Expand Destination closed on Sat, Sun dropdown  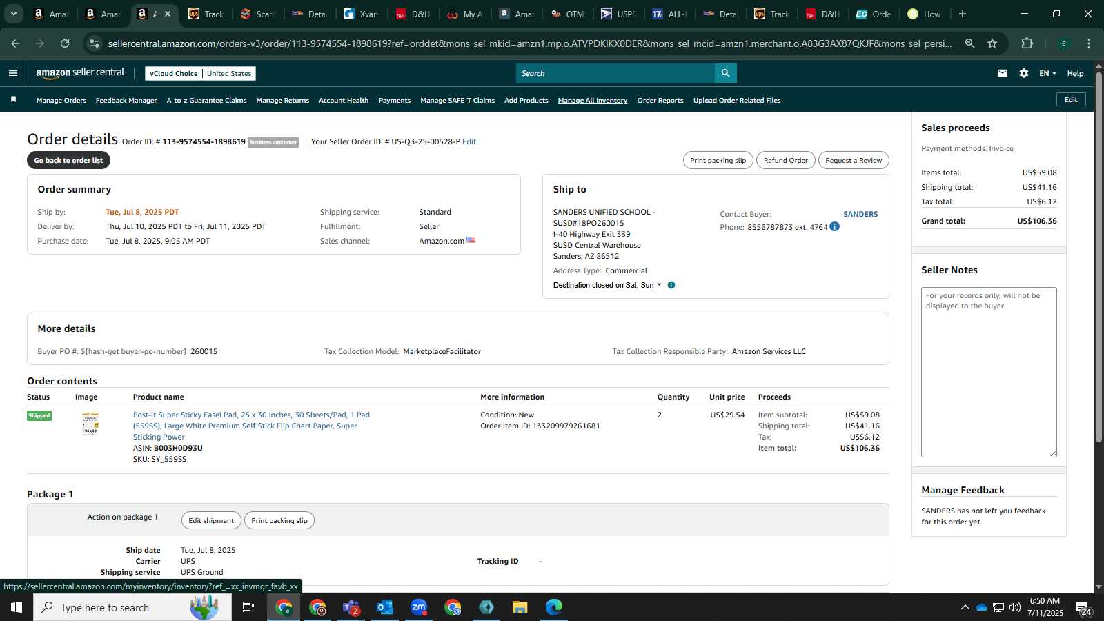click(x=607, y=285)
